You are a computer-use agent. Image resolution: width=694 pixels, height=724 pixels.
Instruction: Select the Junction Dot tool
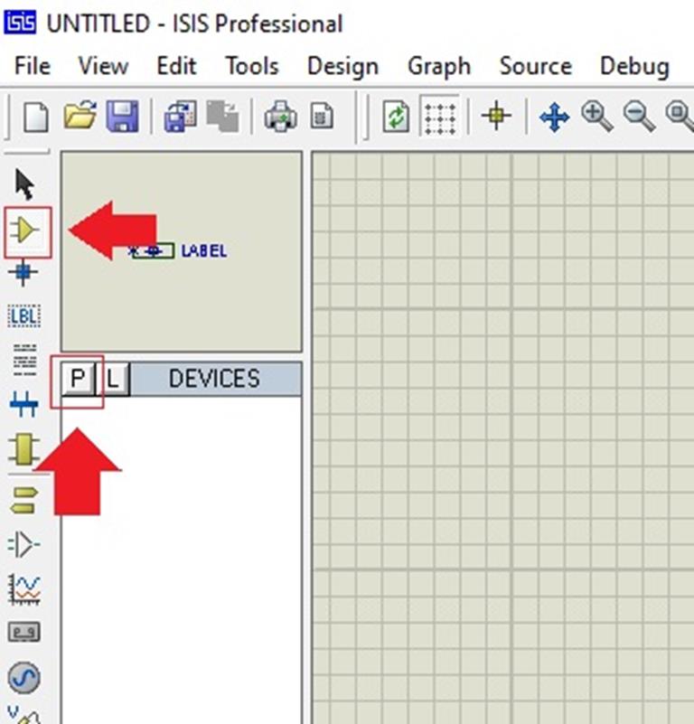click(24, 272)
